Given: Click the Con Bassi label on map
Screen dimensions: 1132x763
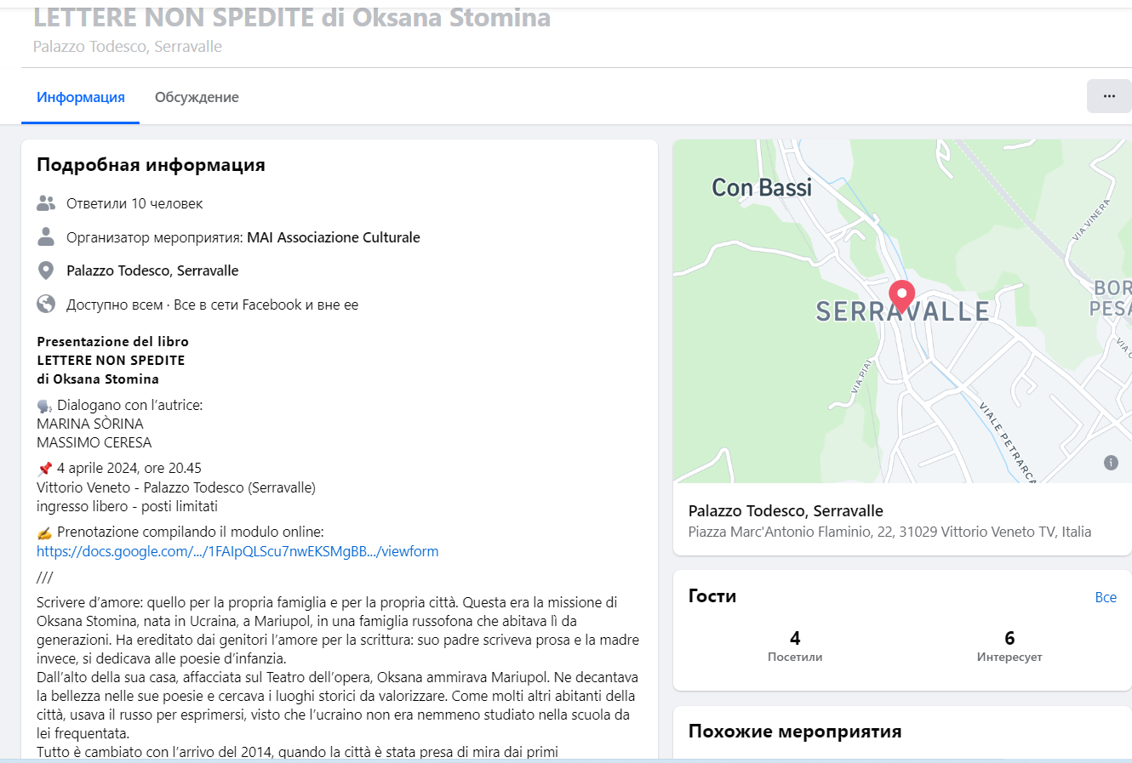Looking at the screenshot, I should [762, 187].
